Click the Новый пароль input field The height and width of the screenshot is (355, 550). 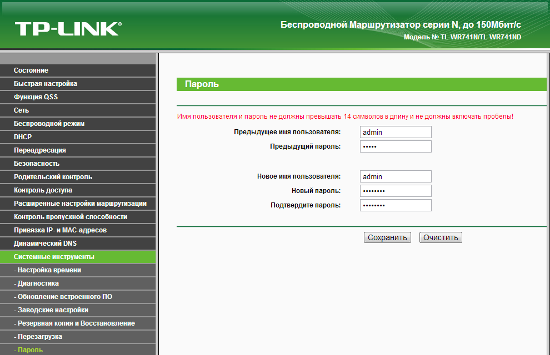pyautogui.click(x=396, y=191)
